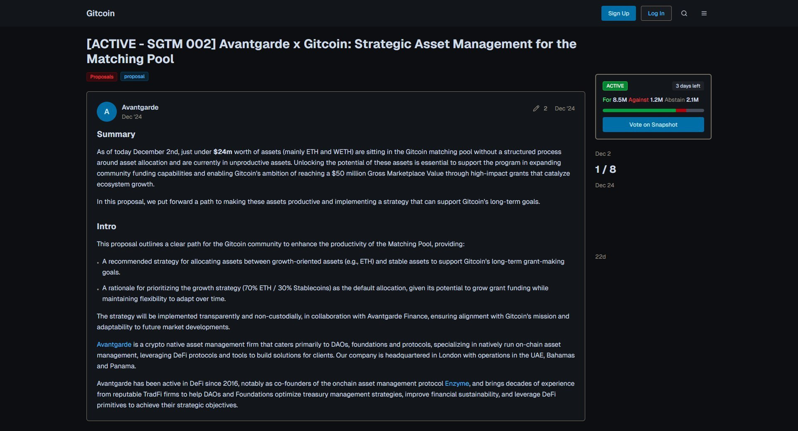Select the red Proposals category tag
The height and width of the screenshot is (431, 798).
(x=101, y=77)
